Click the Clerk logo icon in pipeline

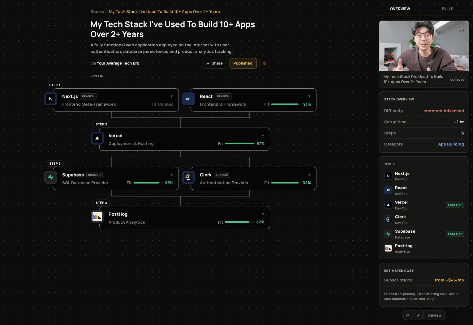[188, 177]
